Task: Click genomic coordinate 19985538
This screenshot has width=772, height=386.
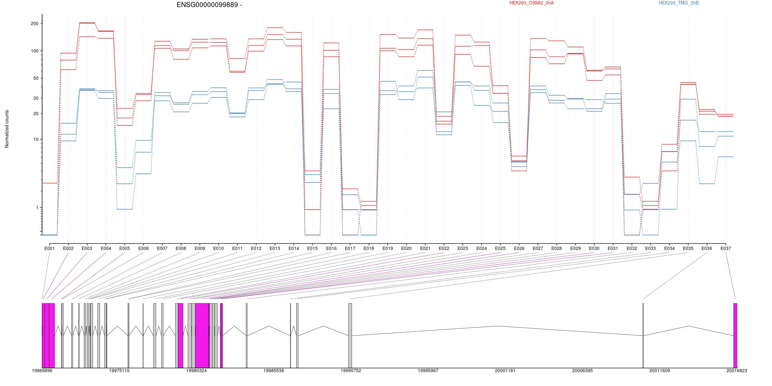Action: [x=274, y=371]
